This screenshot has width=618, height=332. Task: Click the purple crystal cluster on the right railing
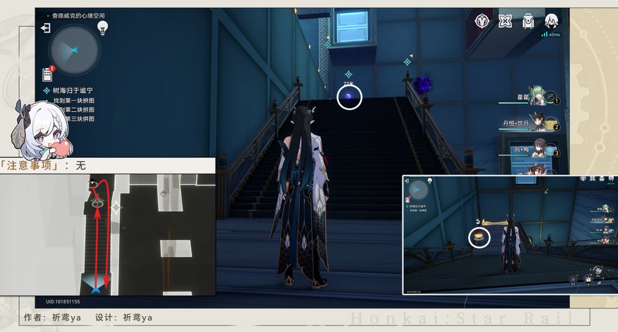[x=423, y=84]
